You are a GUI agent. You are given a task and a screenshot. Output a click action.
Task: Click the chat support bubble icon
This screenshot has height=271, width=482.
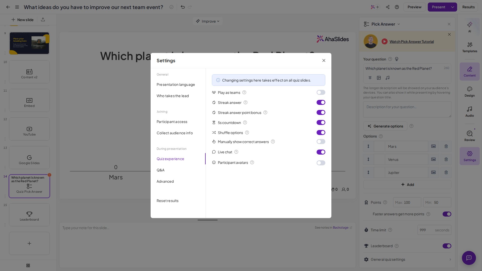coord(469,258)
